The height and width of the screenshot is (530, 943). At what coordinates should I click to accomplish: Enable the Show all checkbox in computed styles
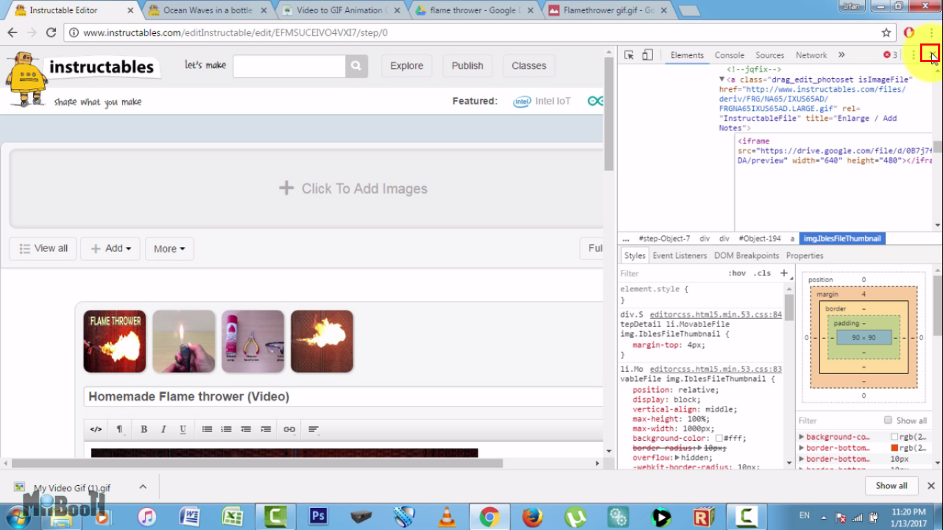[x=888, y=420]
